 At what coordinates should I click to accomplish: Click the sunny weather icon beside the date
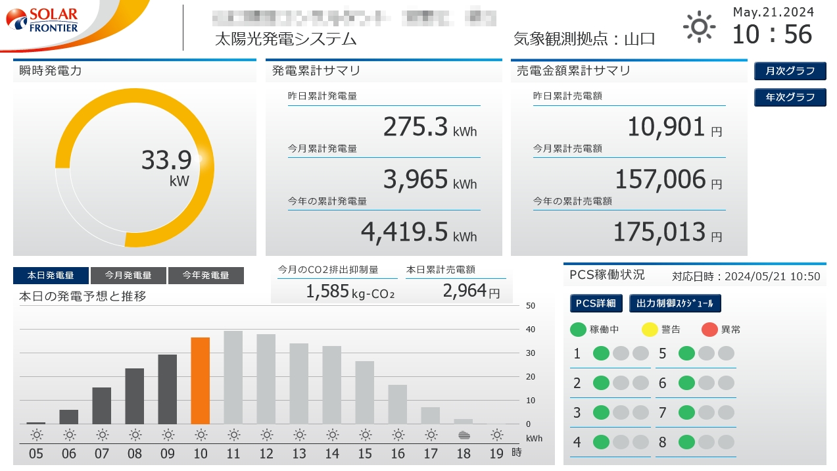699,27
